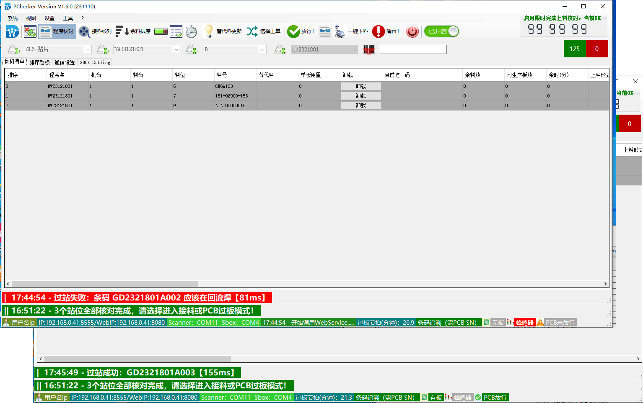Click the stopwatch timer icon in the toolbar
643x403 pixels.
[x=191, y=31]
